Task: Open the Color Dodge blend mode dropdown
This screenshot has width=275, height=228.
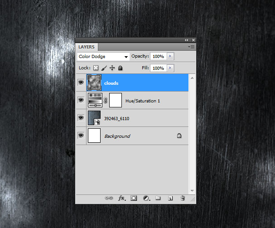Action: [x=103, y=57]
